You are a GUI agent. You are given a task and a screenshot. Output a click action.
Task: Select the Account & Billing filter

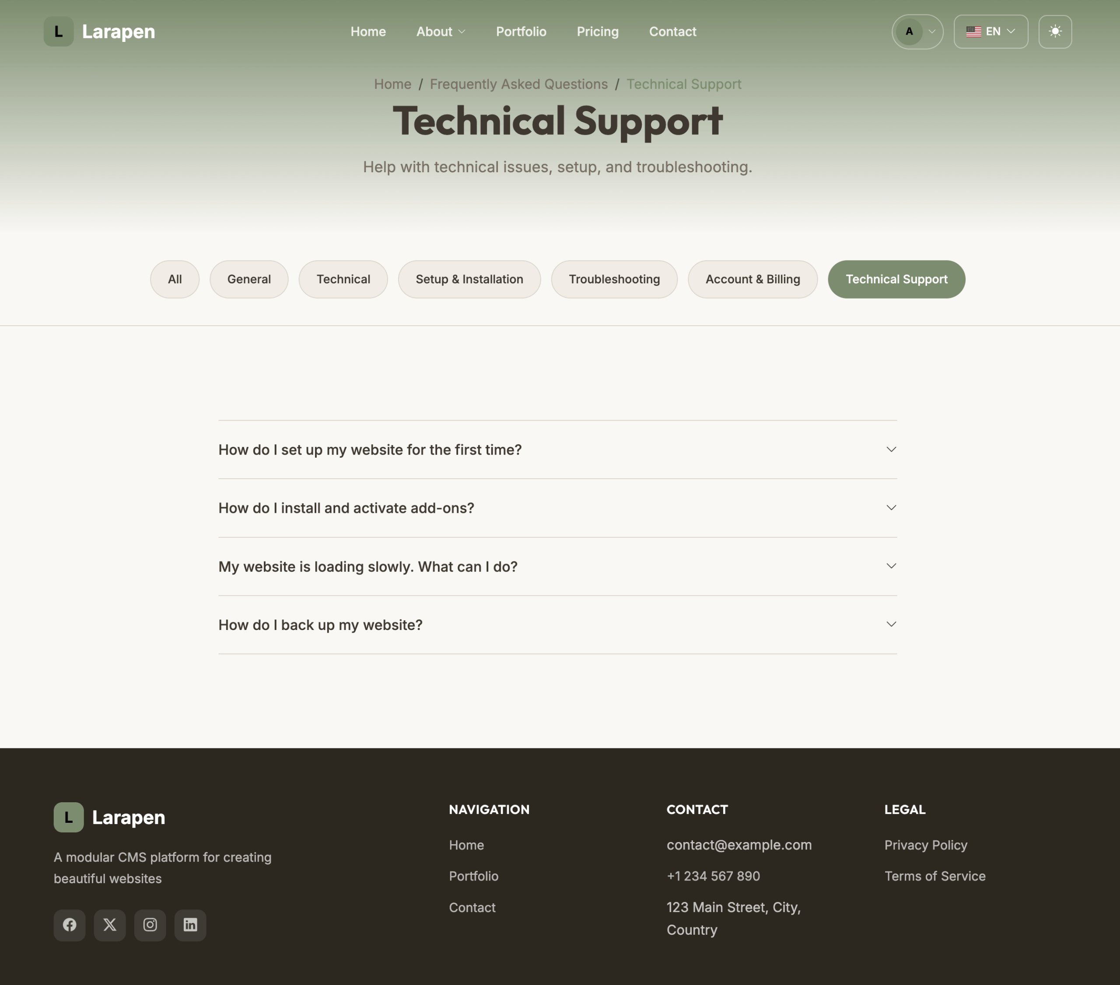tap(752, 279)
